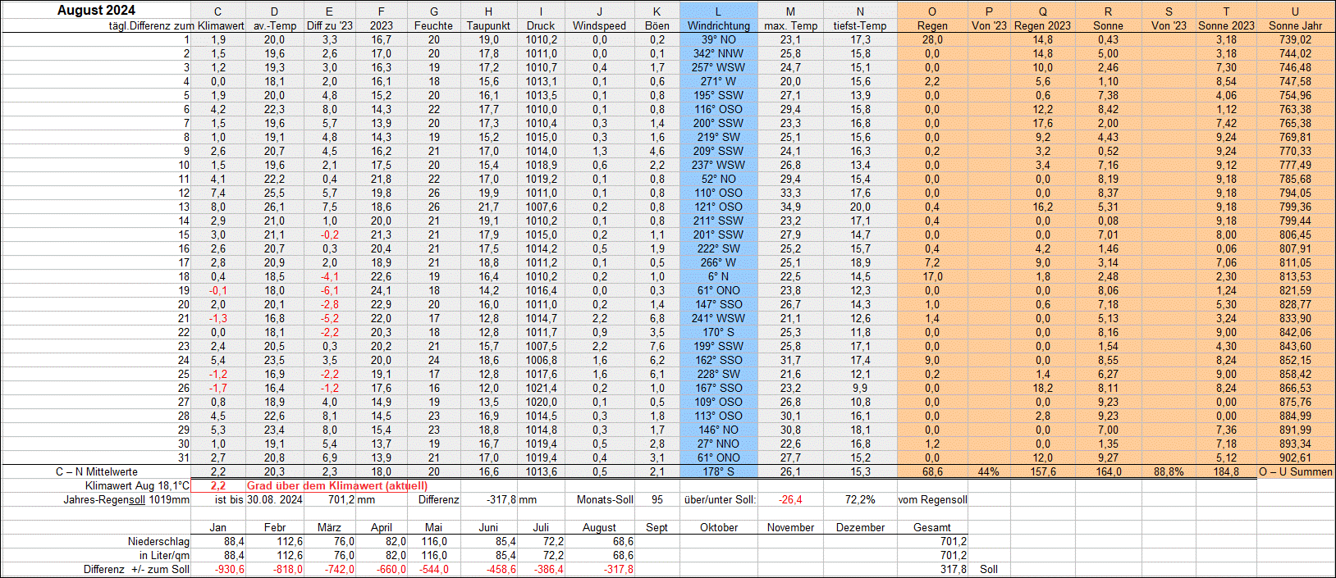The width and height of the screenshot is (1336, 578).
Task: Select the 'C – N Mittelwerte' row label
Action: [x=97, y=471]
